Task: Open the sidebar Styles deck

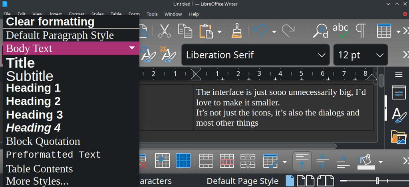Action: point(399,115)
